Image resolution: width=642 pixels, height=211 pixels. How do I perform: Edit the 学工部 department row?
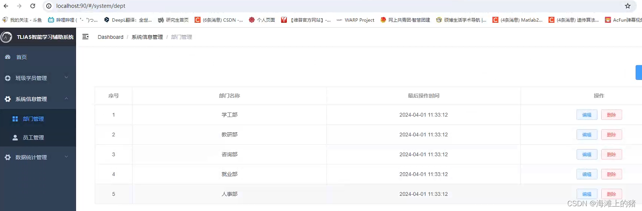pyautogui.click(x=587, y=115)
